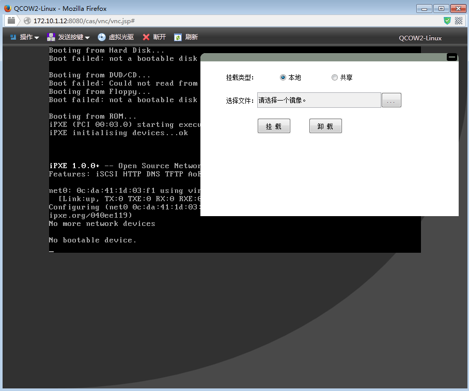Click the site identity globe icon
The height and width of the screenshot is (391, 469).
point(27,21)
